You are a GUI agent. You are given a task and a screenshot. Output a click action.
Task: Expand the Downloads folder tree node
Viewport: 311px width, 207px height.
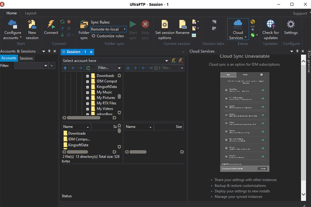(88, 76)
